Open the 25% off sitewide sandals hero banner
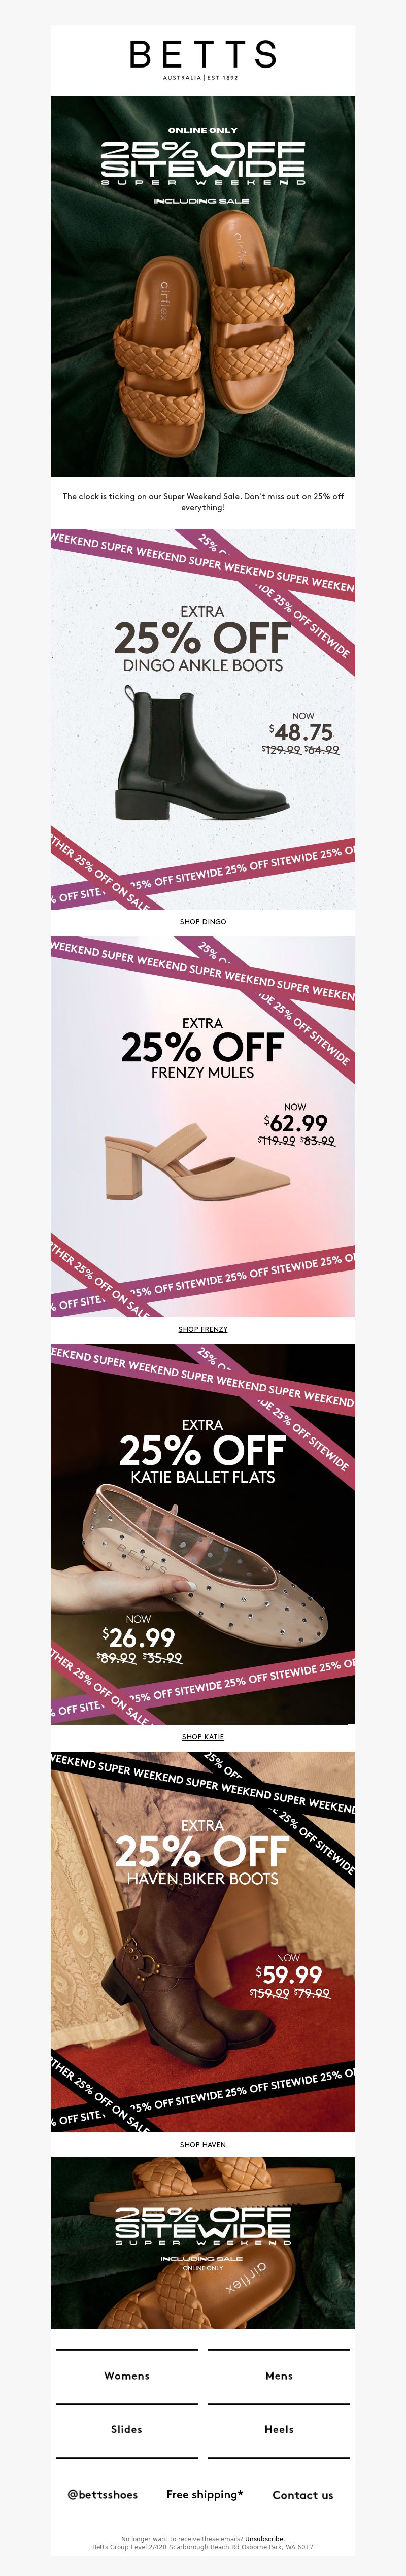The image size is (406, 2576). pos(203,286)
